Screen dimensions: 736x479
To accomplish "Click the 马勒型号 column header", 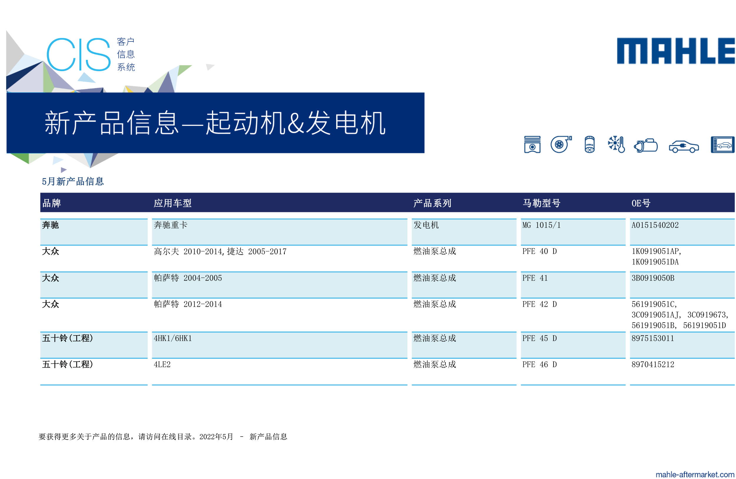I will 541,203.
